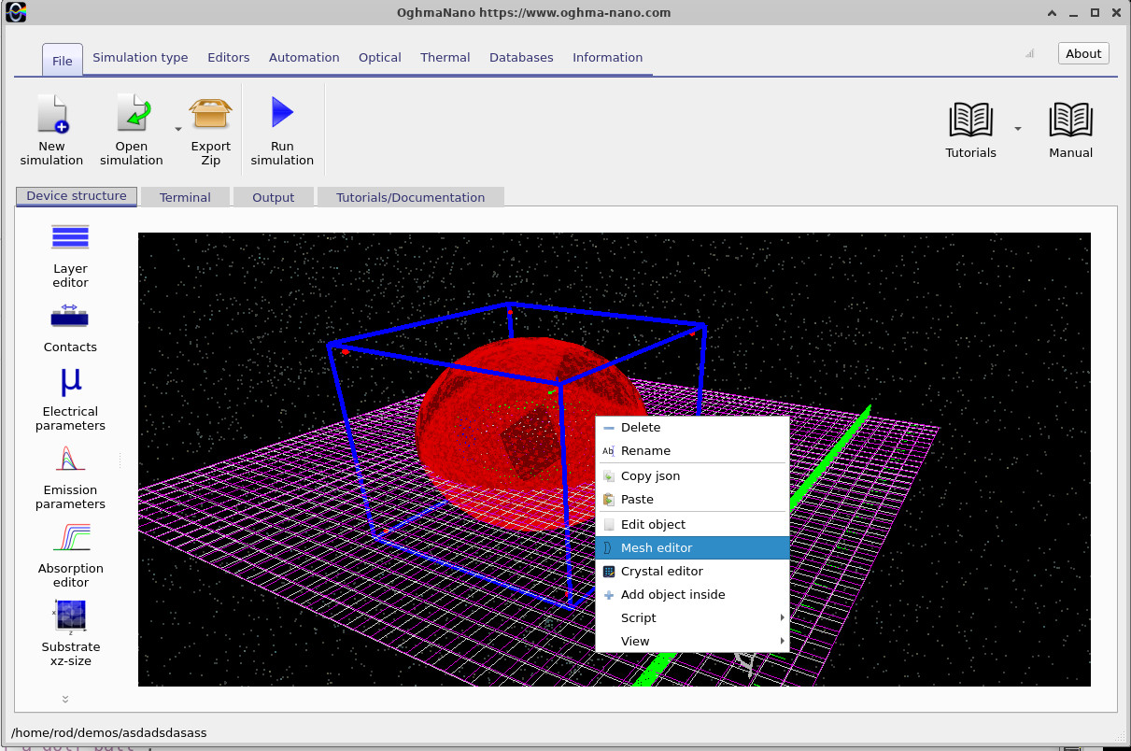The image size is (1131, 751).
Task: Switch to Optical ribbon tab
Action: click(x=380, y=58)
